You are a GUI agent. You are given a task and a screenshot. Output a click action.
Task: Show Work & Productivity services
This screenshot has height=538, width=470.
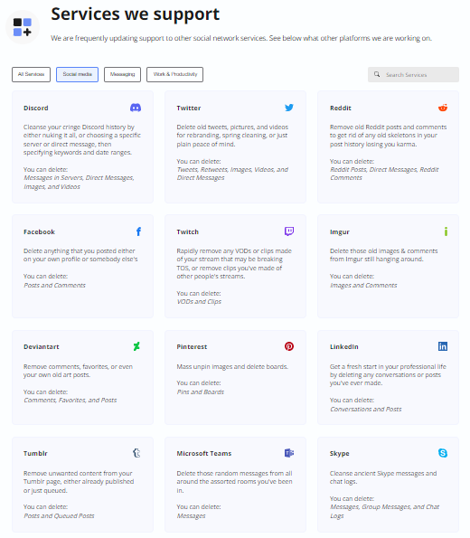pos(175,74)
